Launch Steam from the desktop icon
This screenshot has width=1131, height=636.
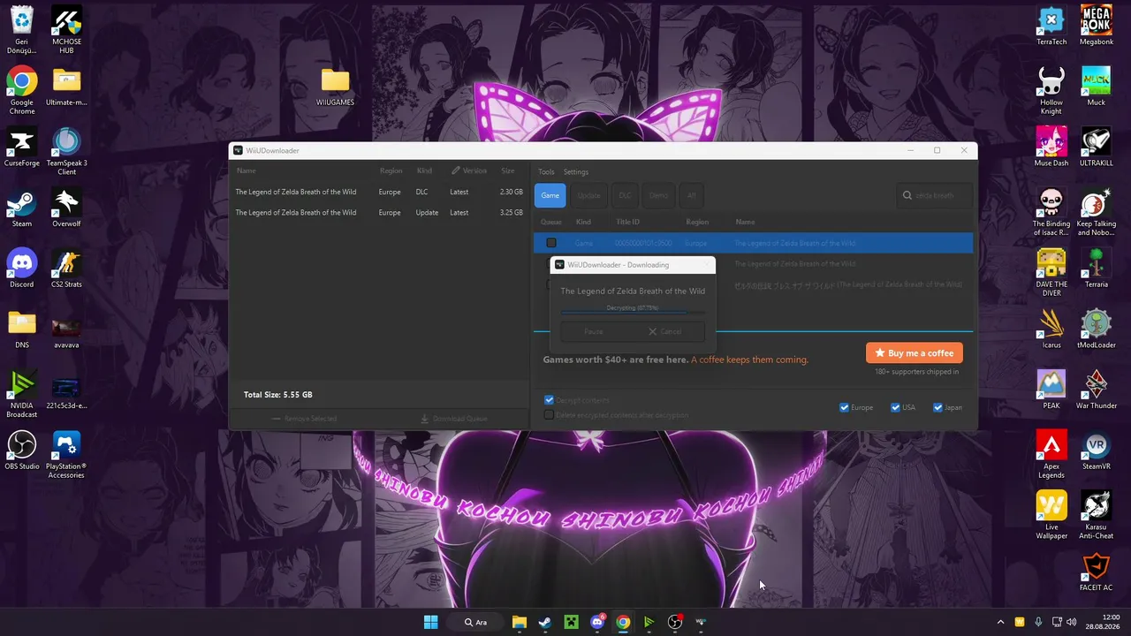(22, 208)
